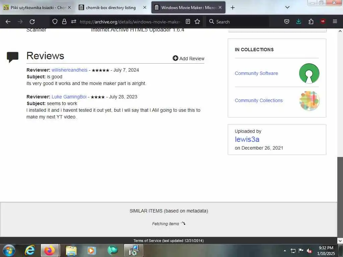Click the Community Collections colorful thumbnail
The height and width of the screenshot is (257, 343).
click(x=309, y=100)
